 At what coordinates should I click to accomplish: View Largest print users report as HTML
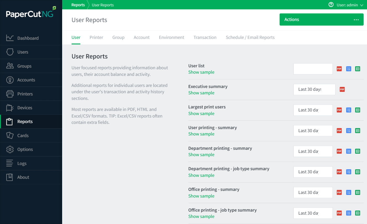tap(348, 110)
